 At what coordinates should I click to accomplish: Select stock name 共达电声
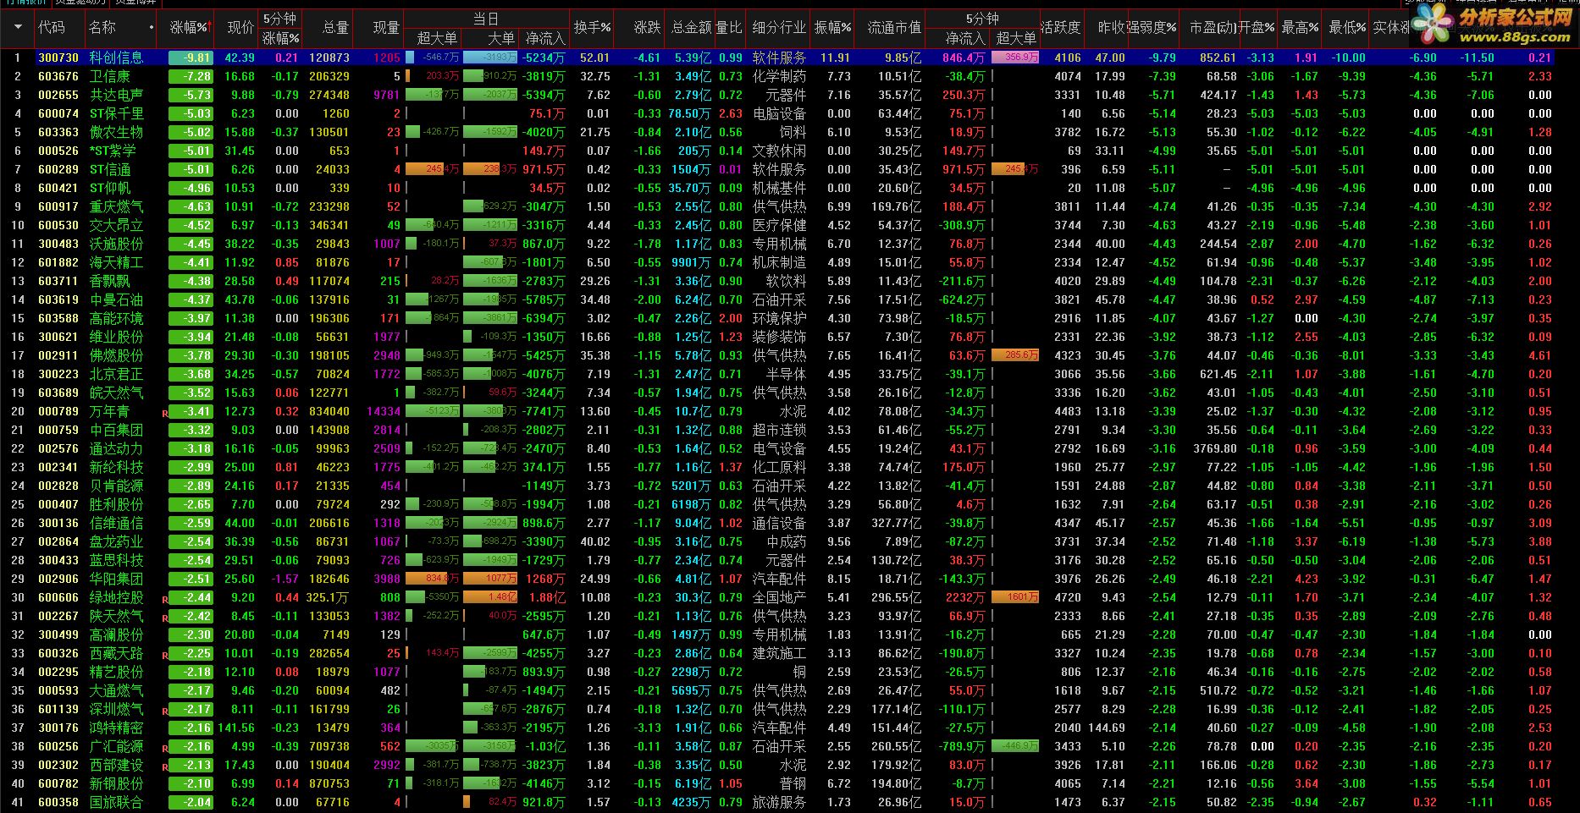point(116,95)
